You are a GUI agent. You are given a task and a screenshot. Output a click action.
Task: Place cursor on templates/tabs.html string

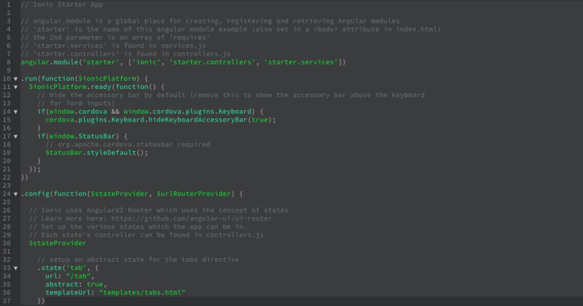[142, 292]
